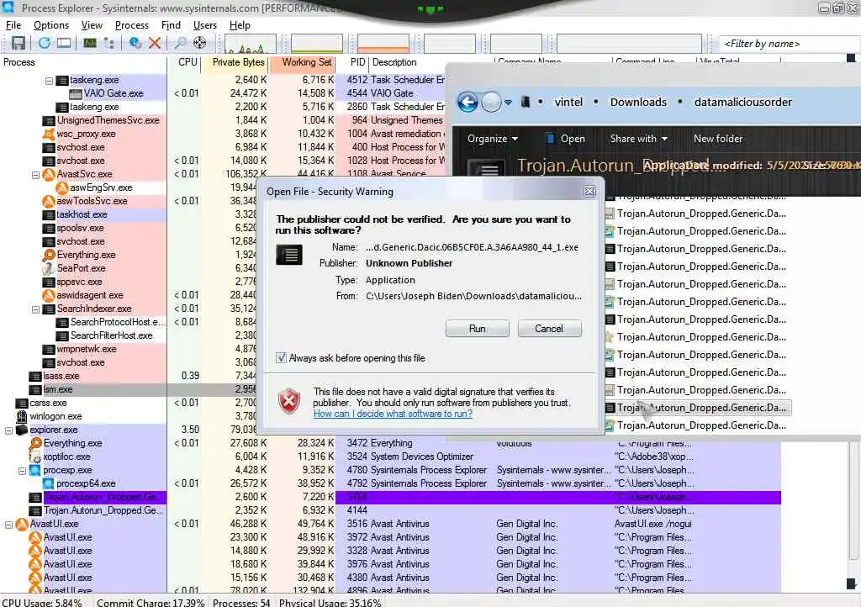Click the Filter by name field

(790, 44)
